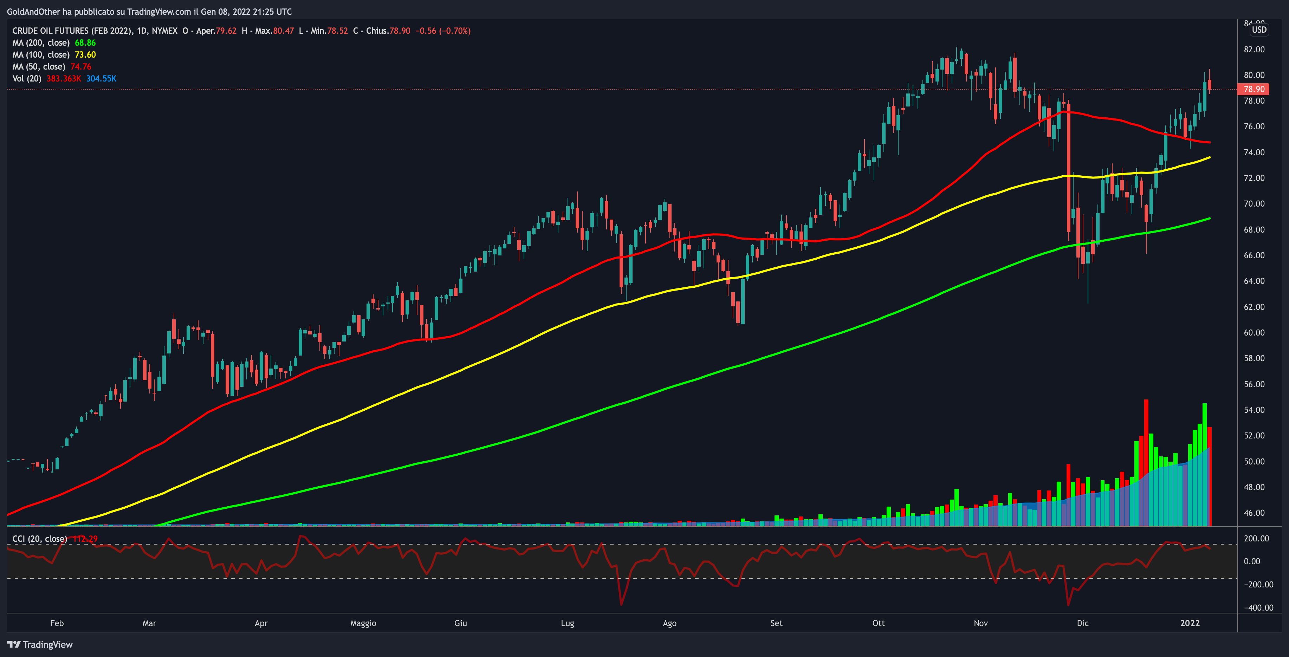This screenshot has height=657, width=1289.
Task: Click the MA 50 value 74.76
Action: click(x=80, y=66)
